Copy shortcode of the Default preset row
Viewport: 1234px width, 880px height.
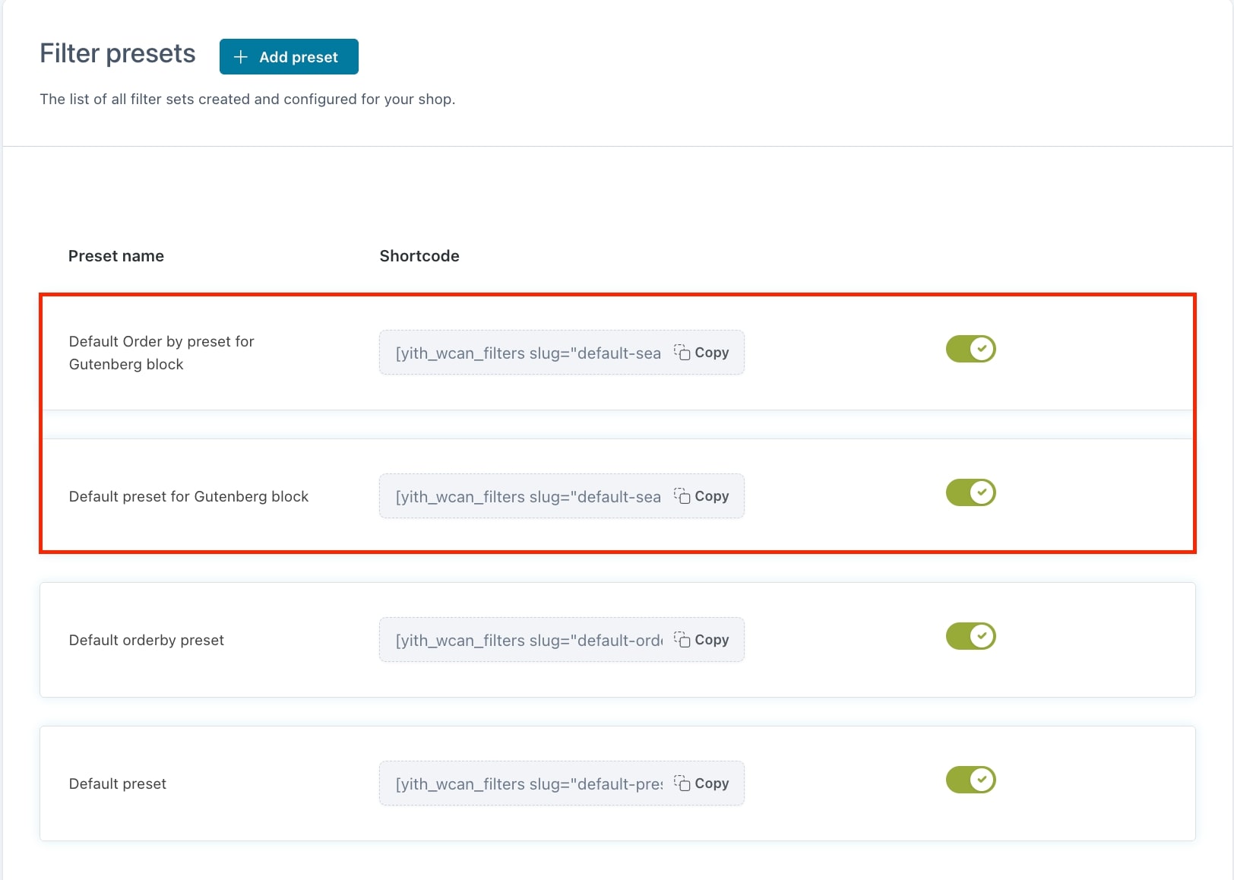tap(701, 783)
